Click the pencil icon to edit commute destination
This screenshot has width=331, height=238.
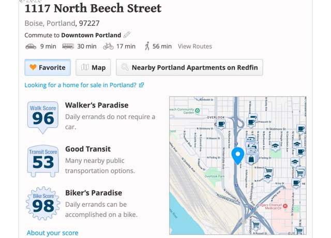[x=127, y=35]
